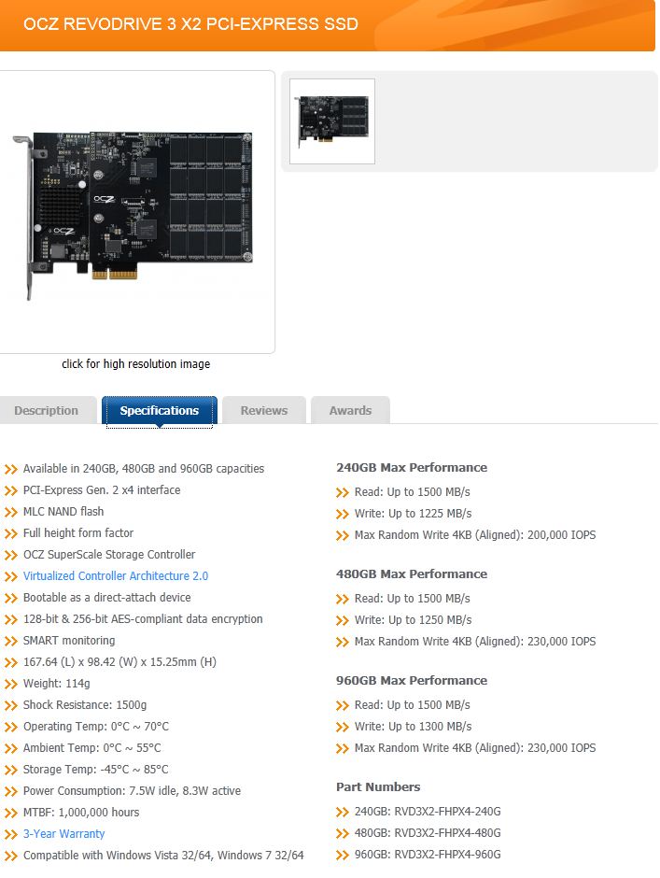
Task: Click arrow bullet beside Virtualized Controller Architecture
Action: click(10, 576)
